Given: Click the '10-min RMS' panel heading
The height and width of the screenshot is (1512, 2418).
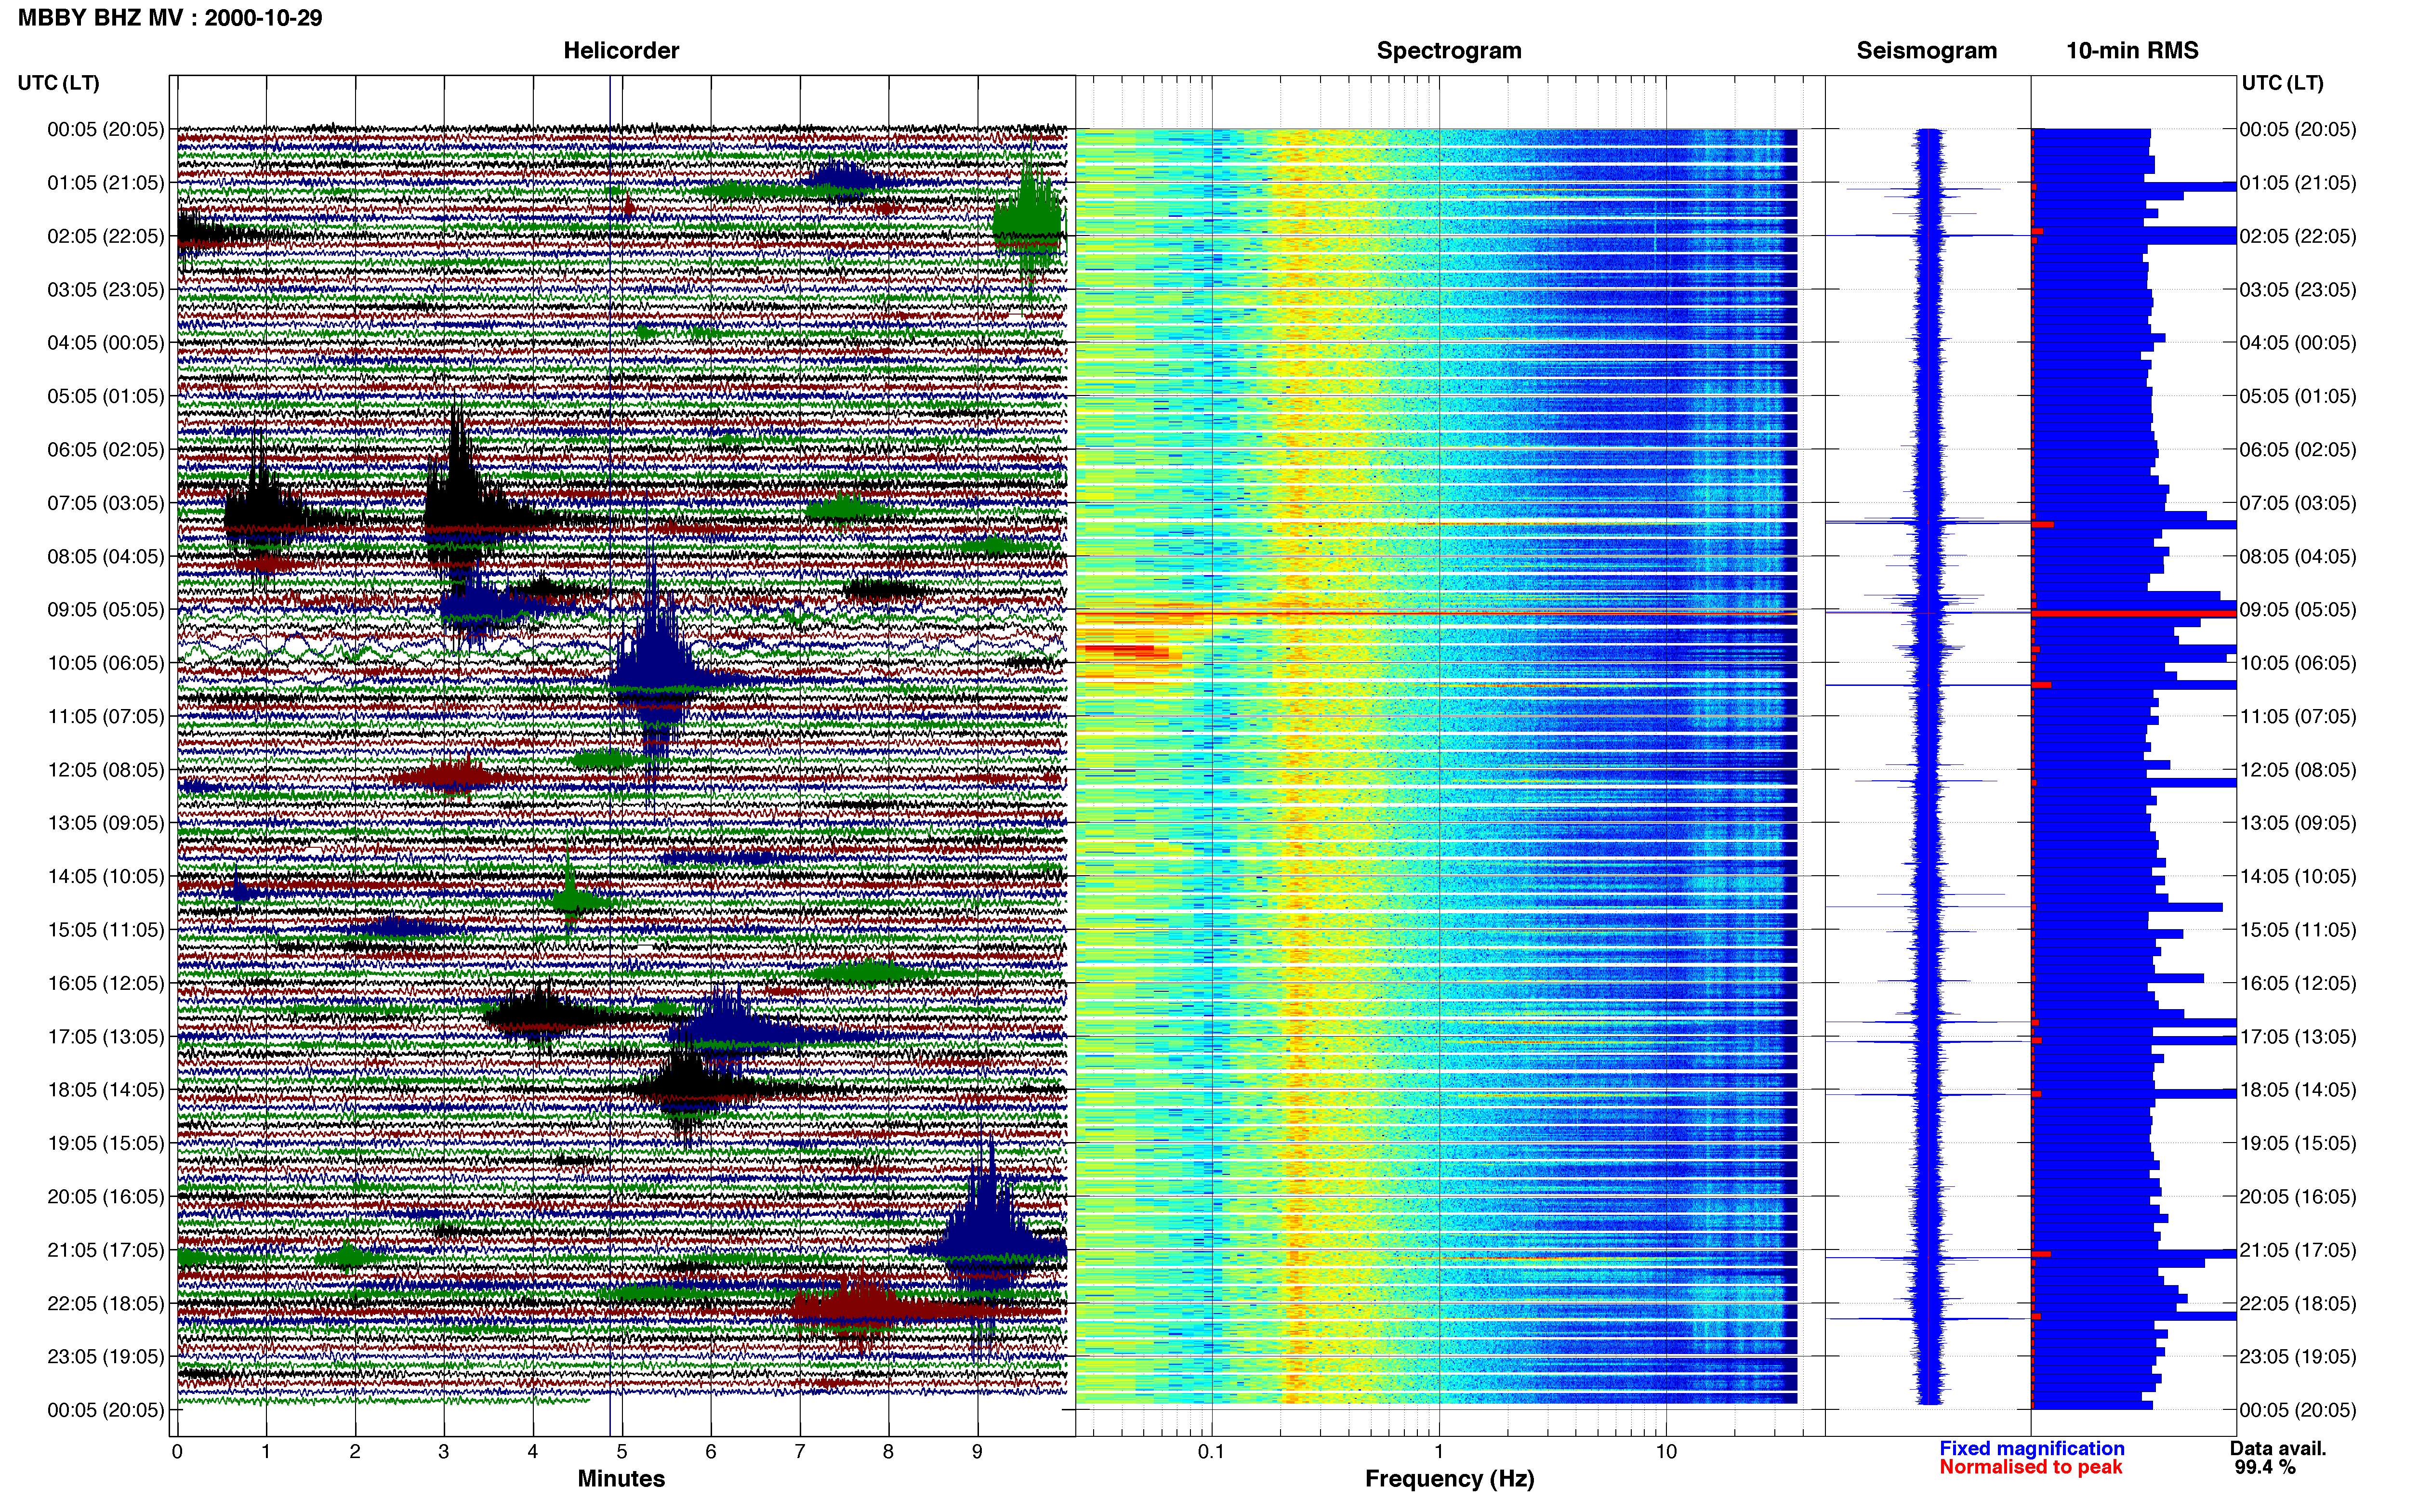Looking at the screenshot, I should pos(2132,51).
